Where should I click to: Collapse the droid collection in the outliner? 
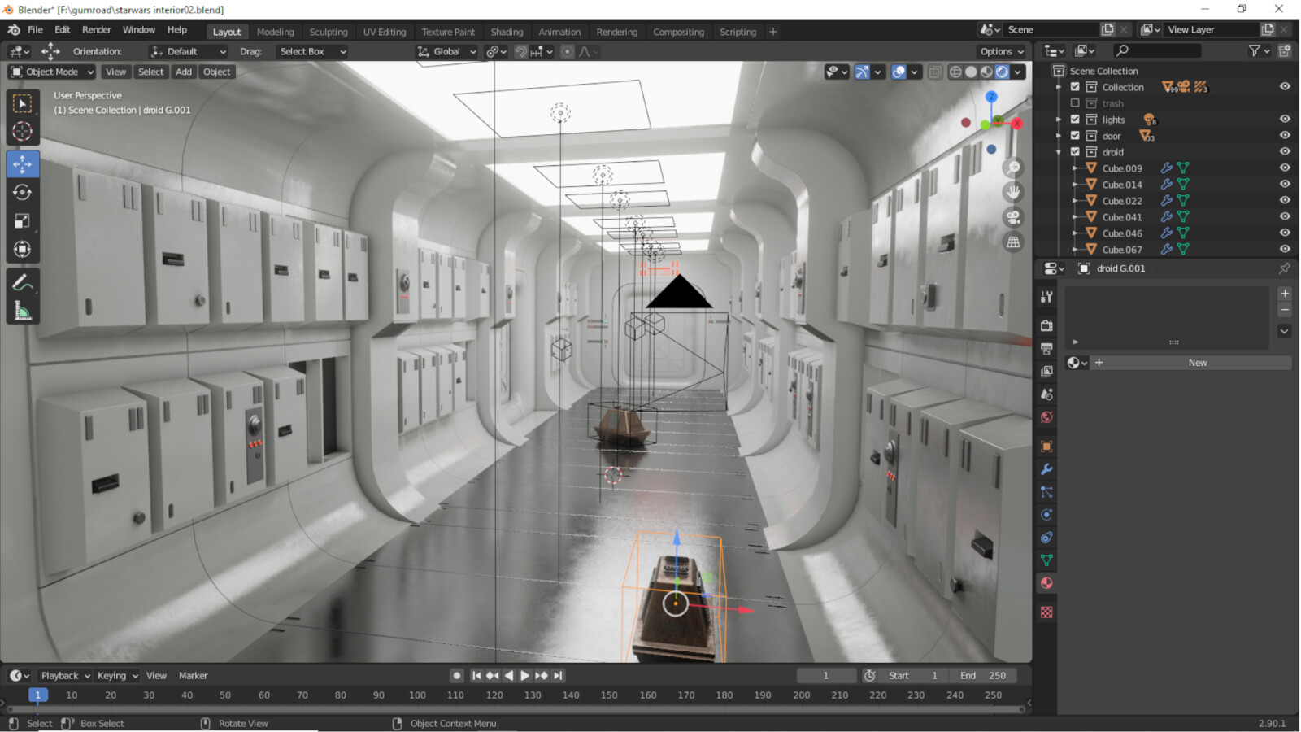click(x=1059, y=152)
